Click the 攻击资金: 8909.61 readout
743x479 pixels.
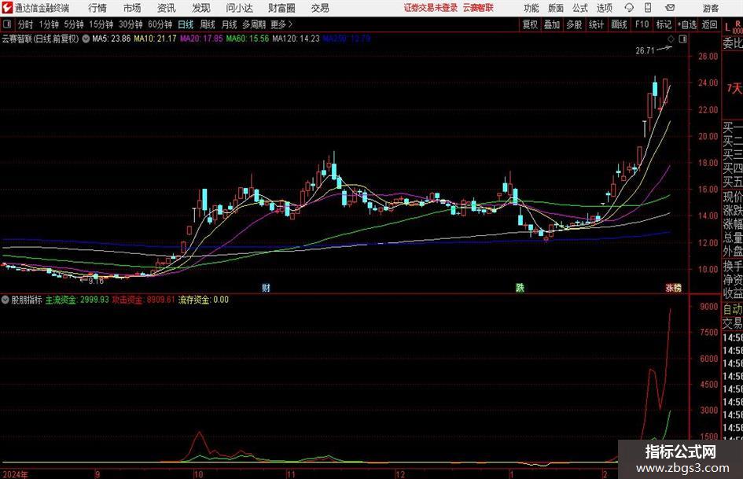144,300
